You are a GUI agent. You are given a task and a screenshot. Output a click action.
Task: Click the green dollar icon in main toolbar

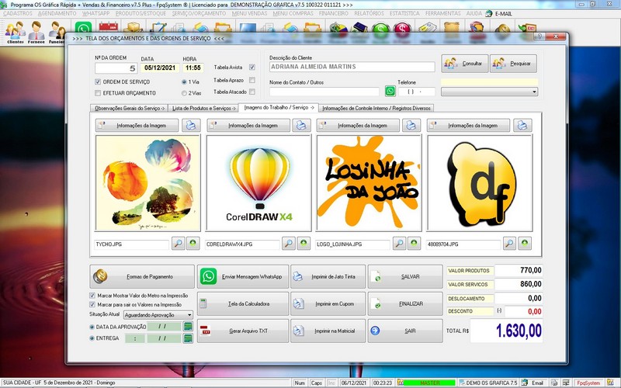[381, 30]
